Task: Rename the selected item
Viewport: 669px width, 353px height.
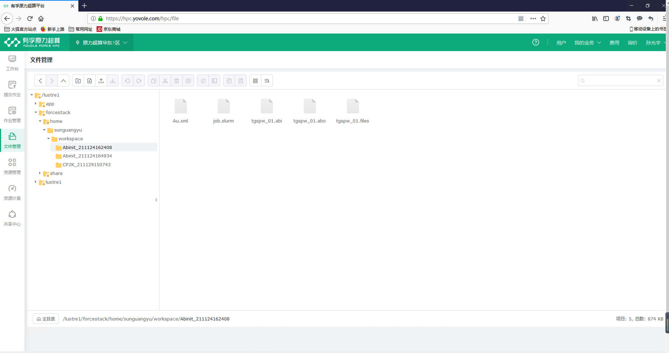Action: [214, 81]
